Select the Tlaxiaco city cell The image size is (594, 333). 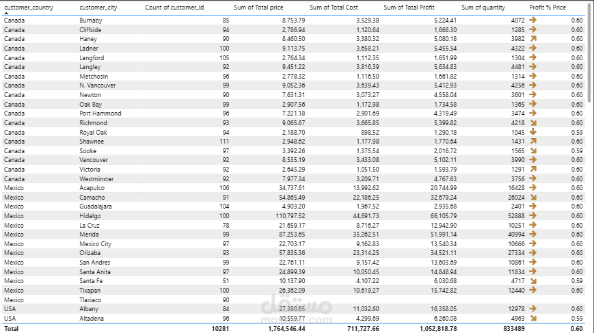[x=90, y=300]
